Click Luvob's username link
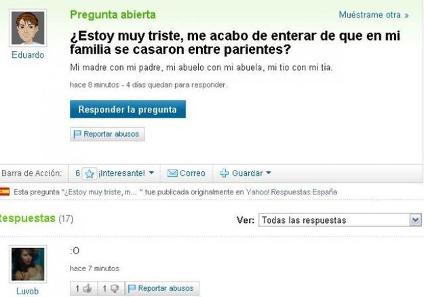This screenshot has width=424, height=297. [27, 292]
